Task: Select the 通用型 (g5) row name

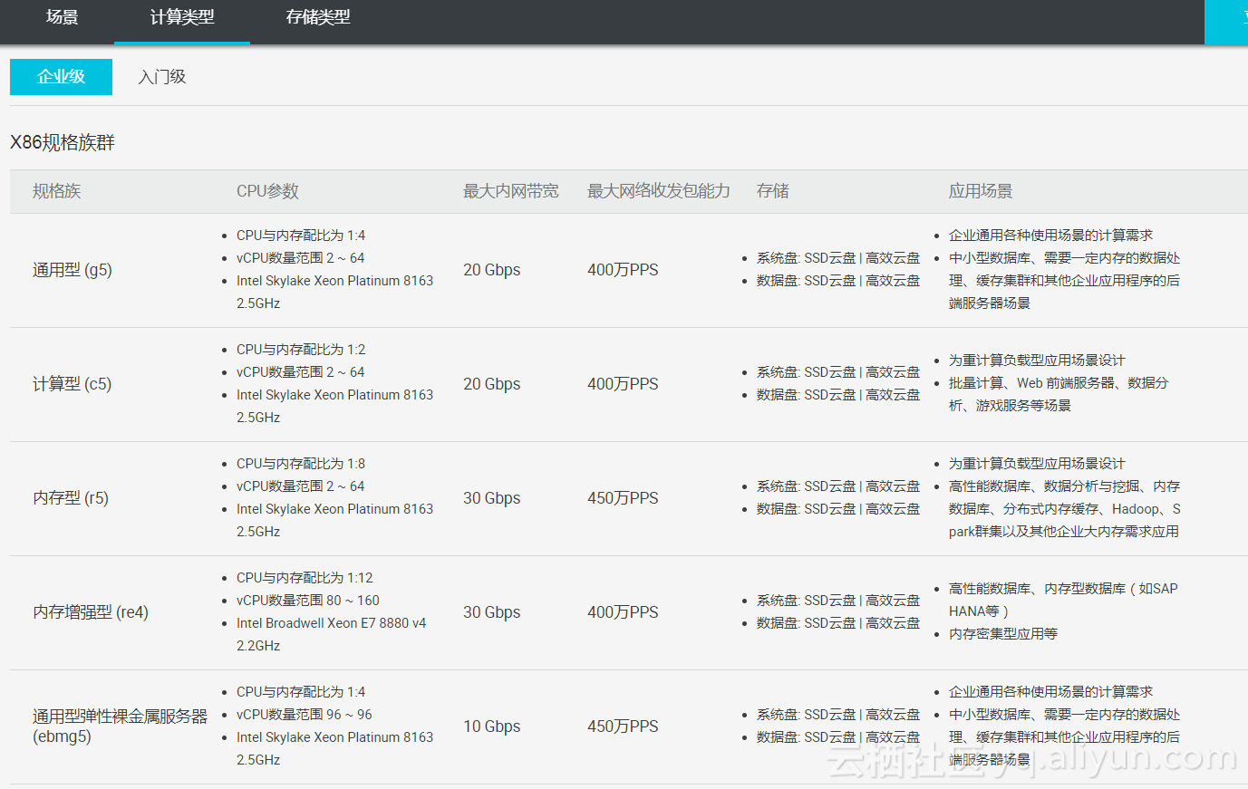Action: (x=73, y=270)
